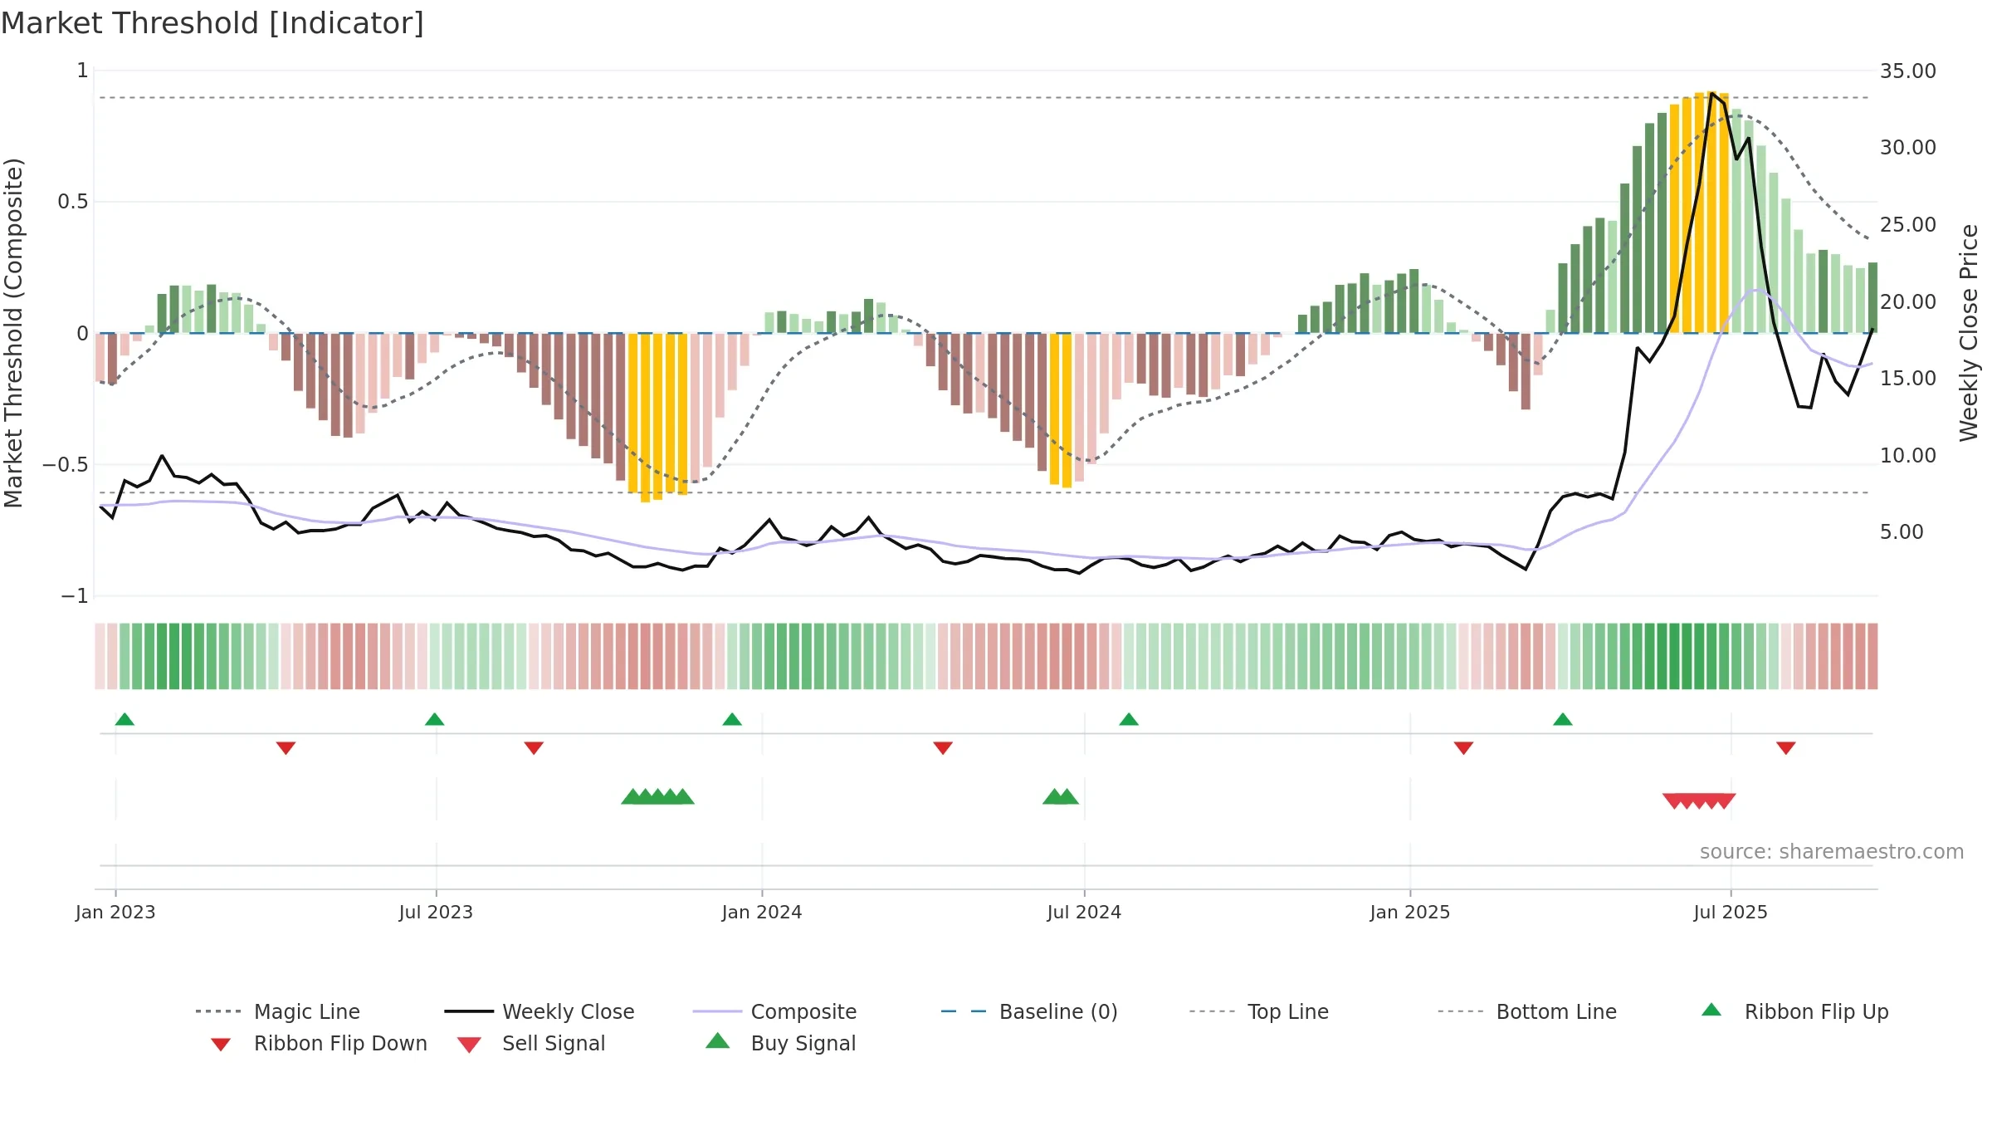Click the first ribbon flip up marker near Jan 2023
Viewport: 1992px width, 1121px height.
click(124, 719)
